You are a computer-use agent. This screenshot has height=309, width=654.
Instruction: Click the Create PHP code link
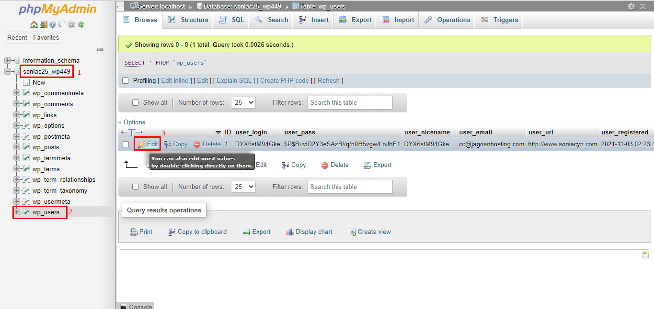point(285,81)
